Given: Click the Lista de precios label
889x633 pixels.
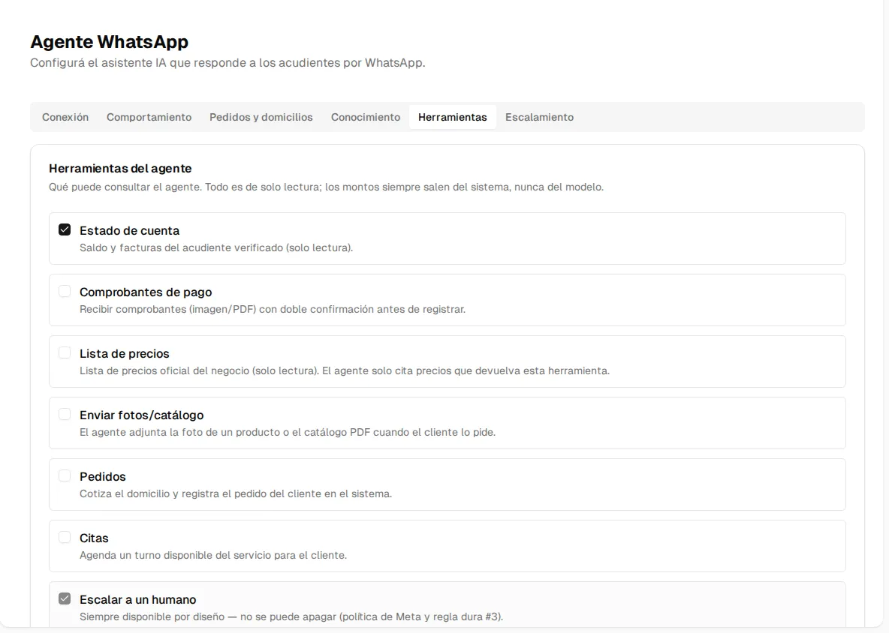Looking at the screenshot, I should (125, 354).
